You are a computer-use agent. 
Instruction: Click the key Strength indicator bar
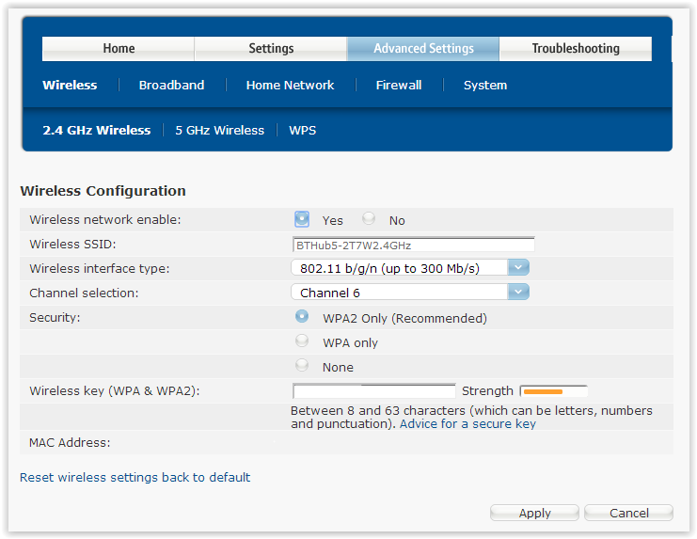click(553, 391)
